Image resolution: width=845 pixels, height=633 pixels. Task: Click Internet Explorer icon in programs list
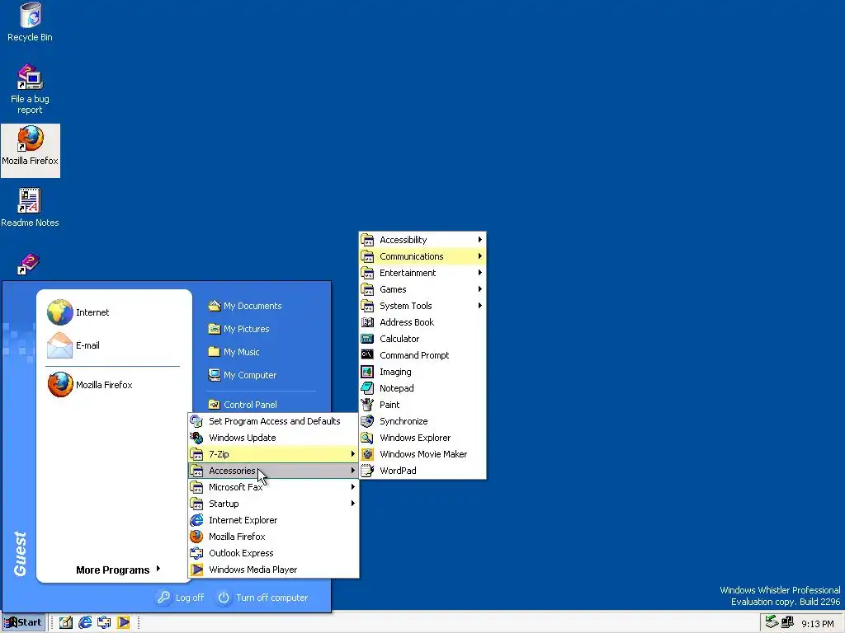[196, 520]
